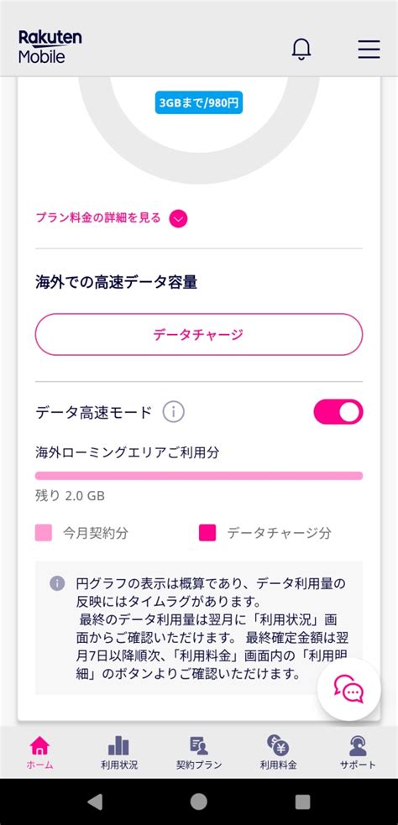Image resolution: width=398 pixels, height=825 pixels.
Task: Tap the home icon ホーム
Action: click(x=40, y=752)
